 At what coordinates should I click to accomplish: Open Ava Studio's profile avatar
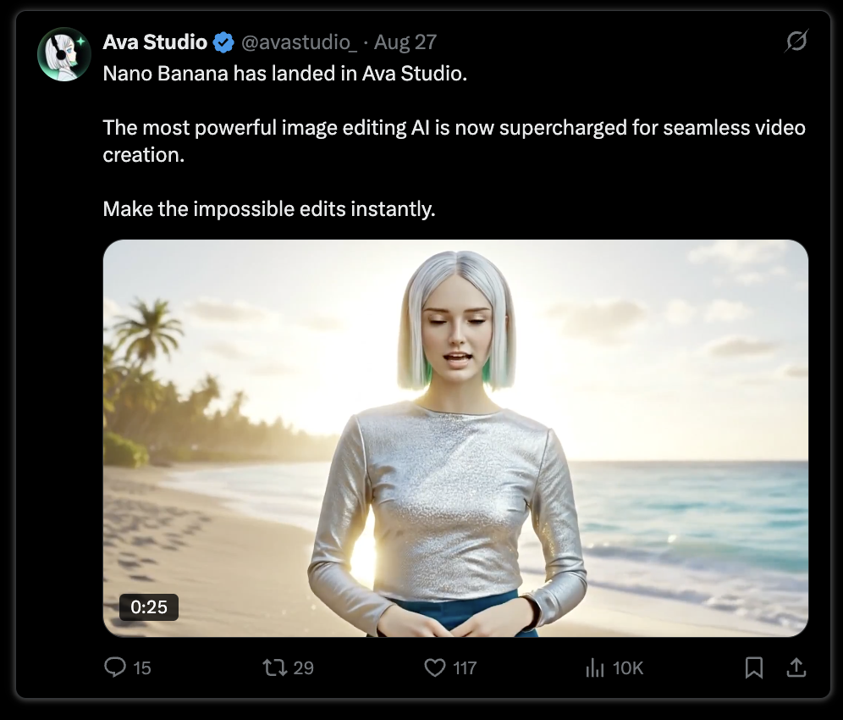tap(64, 54)
